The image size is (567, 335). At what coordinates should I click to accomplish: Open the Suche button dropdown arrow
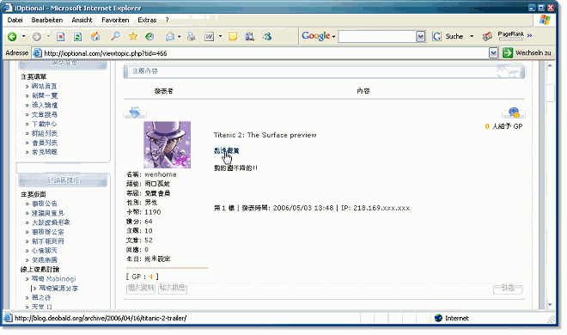(x=472, y=36)
